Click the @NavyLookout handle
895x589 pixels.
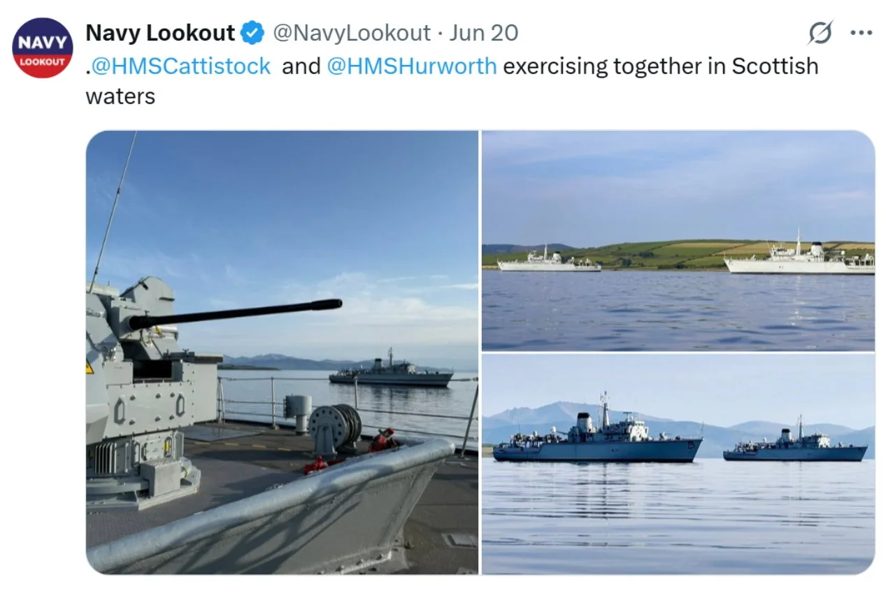pyautogui.click(x=352, y=33)
